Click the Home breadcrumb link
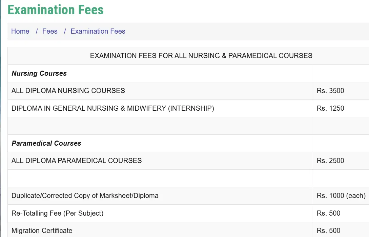 coord(20,31)
